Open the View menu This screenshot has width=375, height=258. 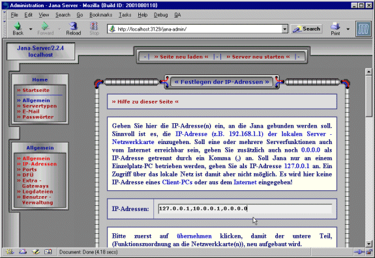(44, 15)
